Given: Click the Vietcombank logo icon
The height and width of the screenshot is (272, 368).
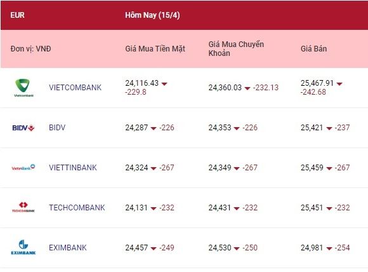Looking at the screenshot, I should point(23,88).
